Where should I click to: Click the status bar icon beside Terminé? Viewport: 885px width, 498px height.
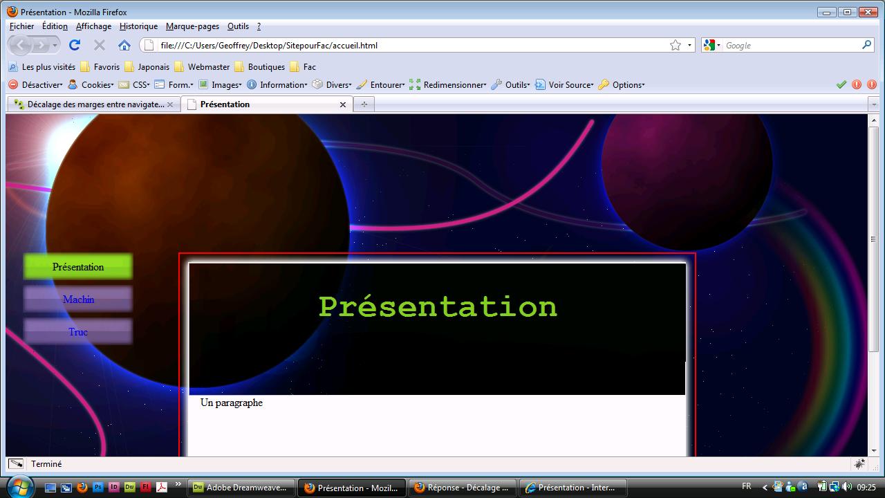tap(16, 464)
